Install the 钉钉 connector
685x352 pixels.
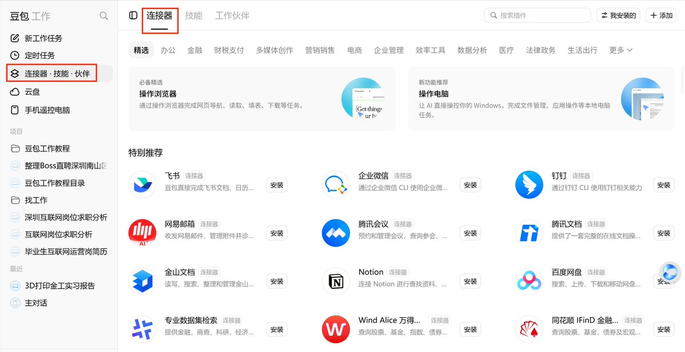click(664, 185)
